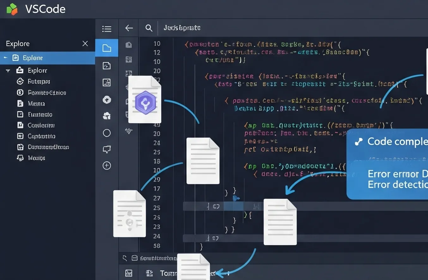Toggle the dark plus badge icon in activity bar

tap(107, 100)
